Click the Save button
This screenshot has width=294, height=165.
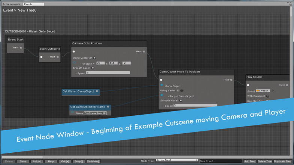pyautogui.click(x=23, y=161)
